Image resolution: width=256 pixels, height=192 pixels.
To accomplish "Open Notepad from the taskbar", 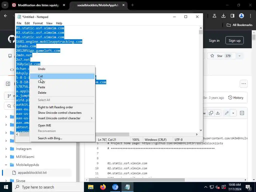I will pyautogui.click(x=127, y=187).
